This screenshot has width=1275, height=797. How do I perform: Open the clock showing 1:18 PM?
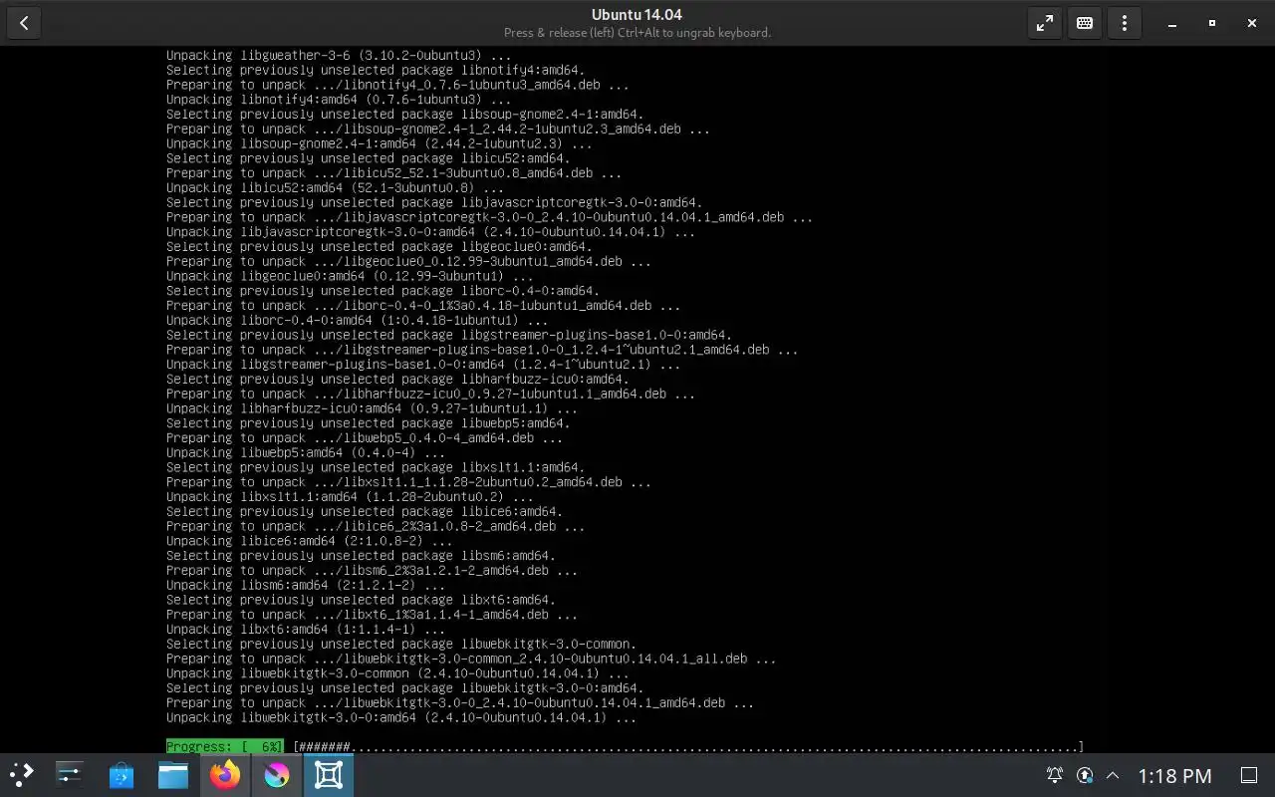1174,775
